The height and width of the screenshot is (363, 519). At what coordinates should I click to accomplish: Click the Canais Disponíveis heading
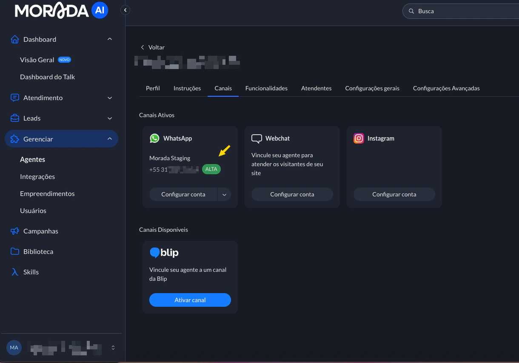(163, 230)
